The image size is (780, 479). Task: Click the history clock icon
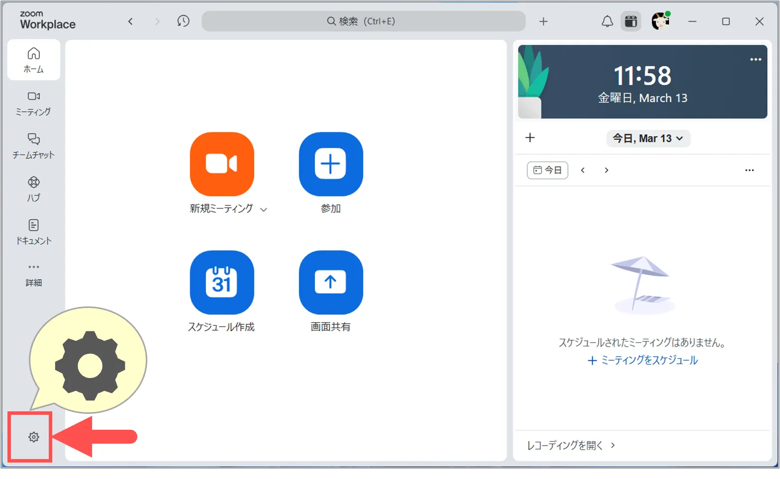183,21
